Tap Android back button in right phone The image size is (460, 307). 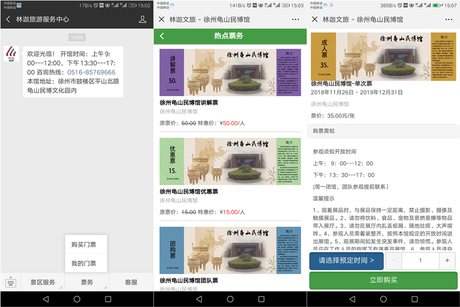coord(352,299)
